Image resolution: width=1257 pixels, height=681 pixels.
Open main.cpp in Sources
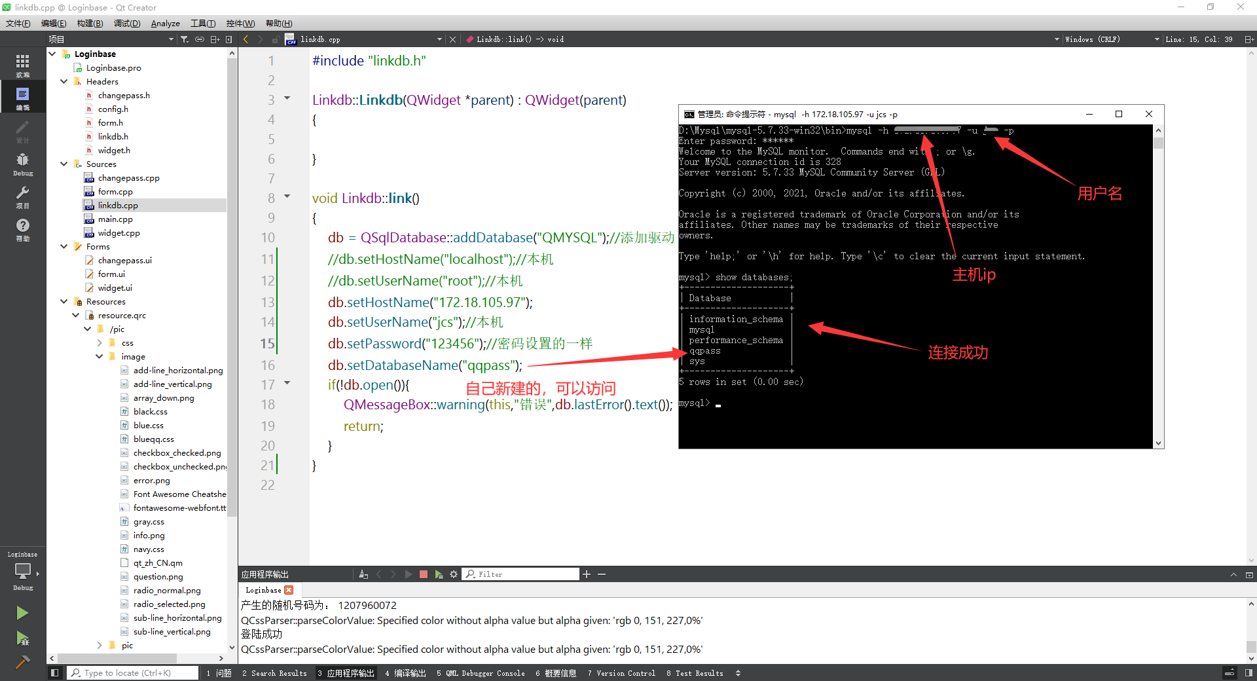pos(115,219)
